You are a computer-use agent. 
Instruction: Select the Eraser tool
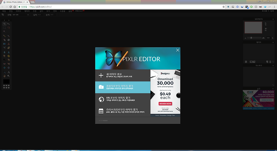tap(4, 40)
